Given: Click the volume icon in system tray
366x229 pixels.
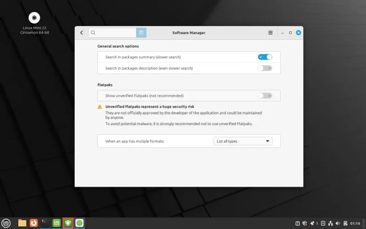Looking at the screenshot, I should pos(337,223).
